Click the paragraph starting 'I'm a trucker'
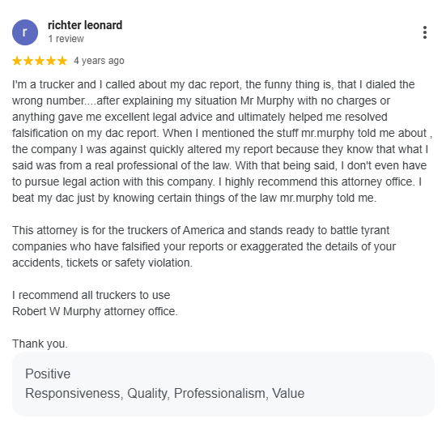The height and width of the screenshot is (427, 446). (x=222, y=141)
